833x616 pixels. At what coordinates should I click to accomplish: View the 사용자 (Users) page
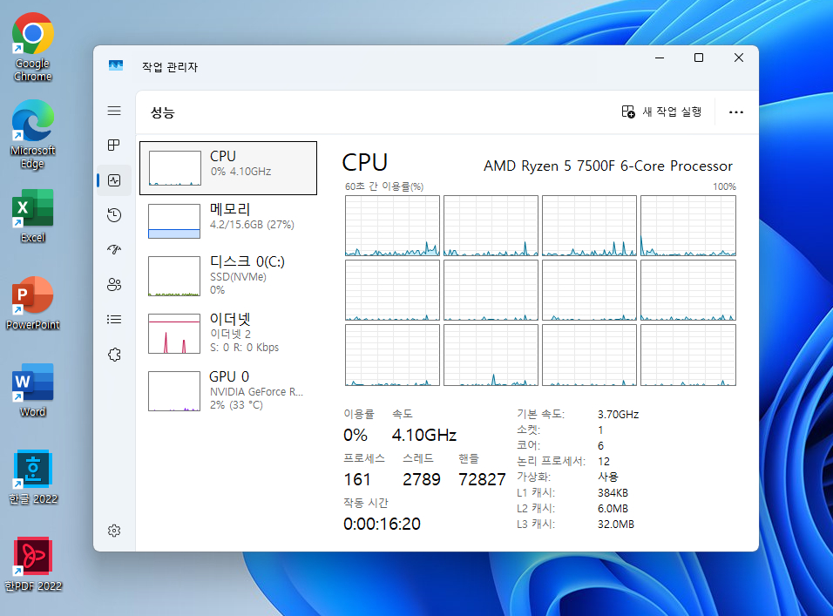[114, 285]
